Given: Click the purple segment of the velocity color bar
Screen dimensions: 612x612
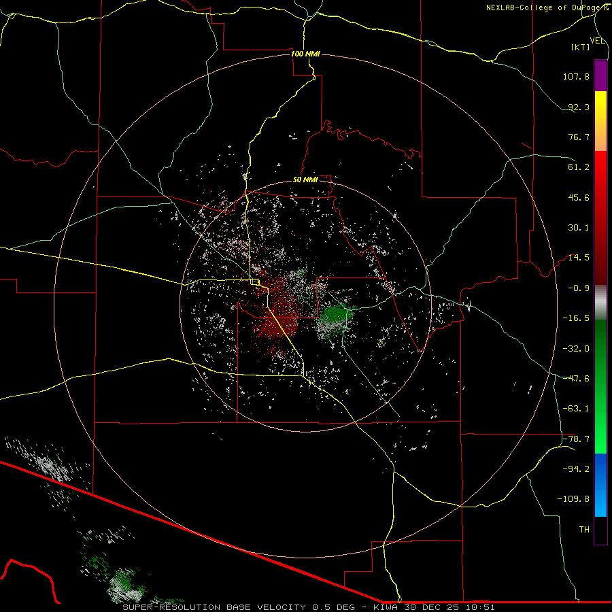Looking at the screenshot, I should coord(600,75).
